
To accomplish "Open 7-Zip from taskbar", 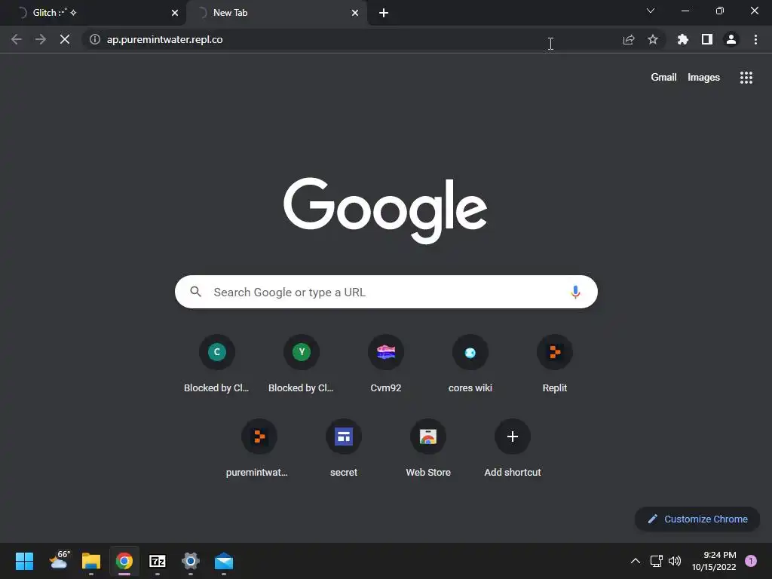I will (157, 561).
